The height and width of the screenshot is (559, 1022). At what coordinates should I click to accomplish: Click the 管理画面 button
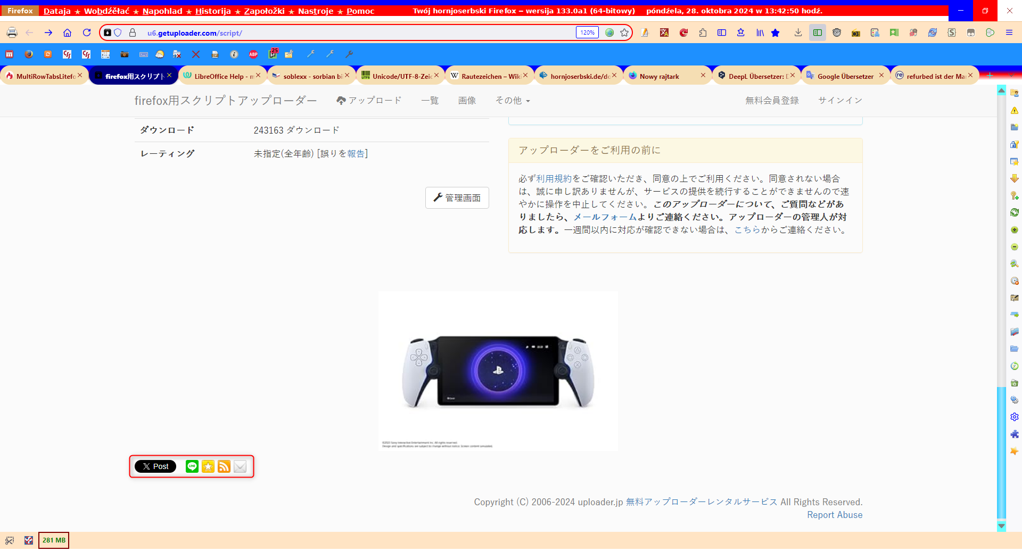(x=457, y=198)
